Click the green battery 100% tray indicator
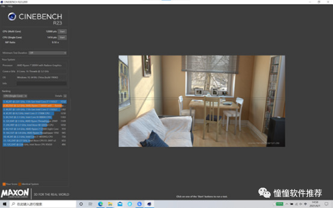Viewport: 333px width, 208px height. [x=279, y=204]
